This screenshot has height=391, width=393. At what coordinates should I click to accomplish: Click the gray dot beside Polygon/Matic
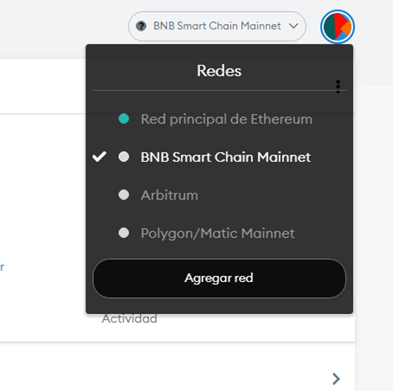click(124, 233)
